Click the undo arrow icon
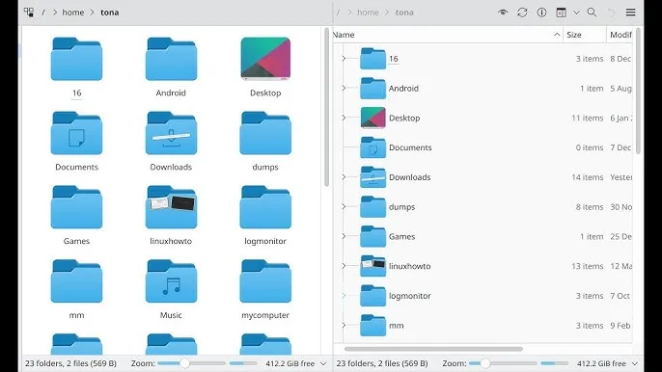The width and height of the screenshot is (662, 372). coord(612,13)
